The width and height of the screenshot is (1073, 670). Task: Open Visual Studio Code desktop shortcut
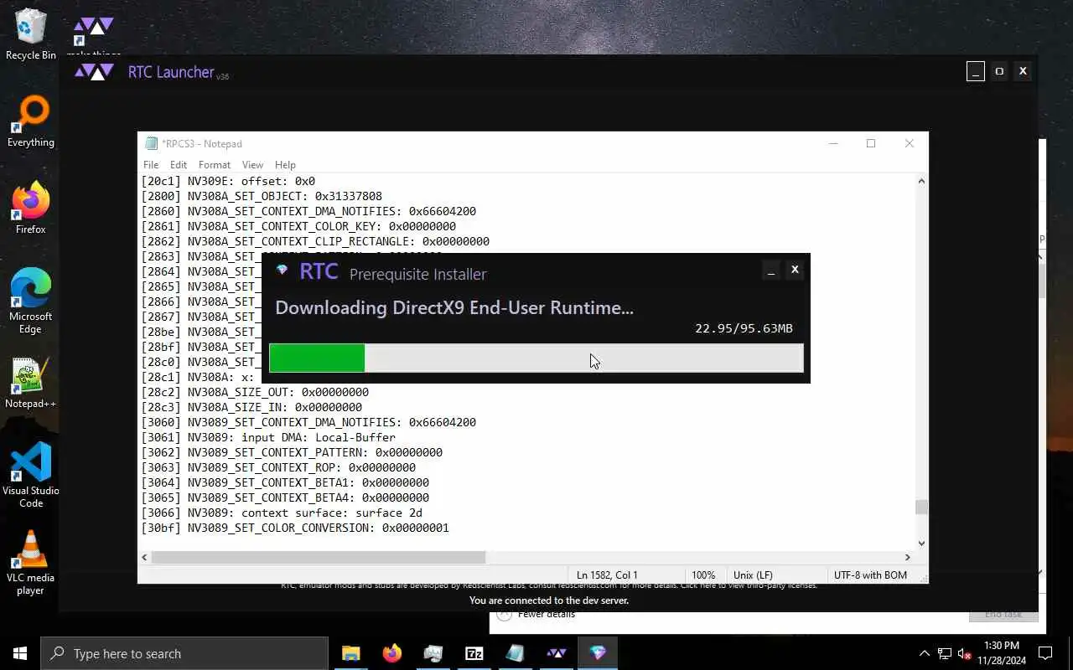tap(31, 476)
